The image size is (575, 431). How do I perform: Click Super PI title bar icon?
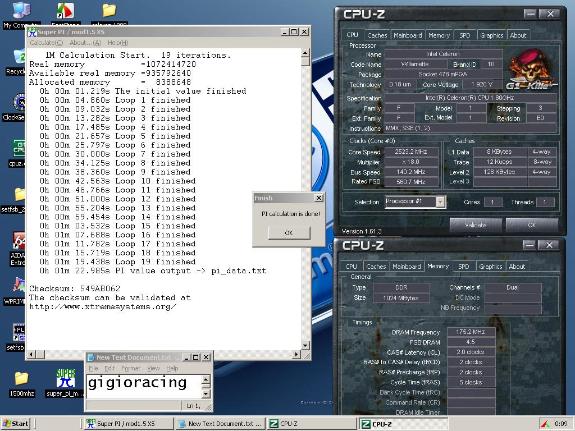tap(32, 32)
